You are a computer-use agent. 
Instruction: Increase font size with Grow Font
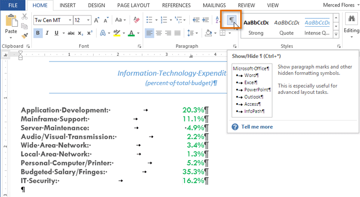(97, 20)
